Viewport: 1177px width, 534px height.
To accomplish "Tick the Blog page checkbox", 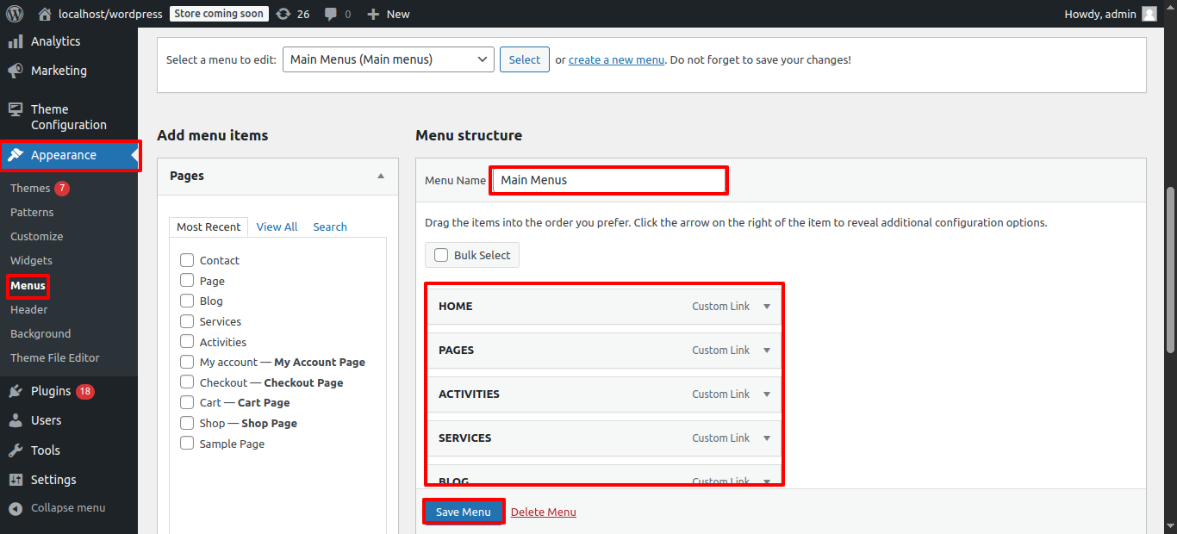I will 187,301.
